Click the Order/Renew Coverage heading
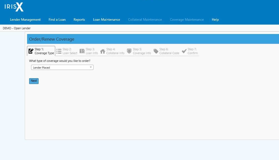Image resolution: width=279 pixels, height=160 pixels. (52, 39)
